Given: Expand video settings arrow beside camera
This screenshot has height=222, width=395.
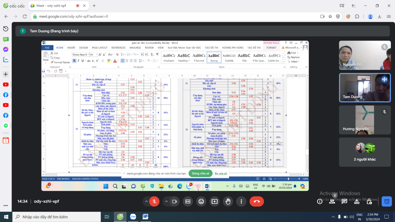Looking at the screenshot, I should pyautogui.click(x=166, y=202).
